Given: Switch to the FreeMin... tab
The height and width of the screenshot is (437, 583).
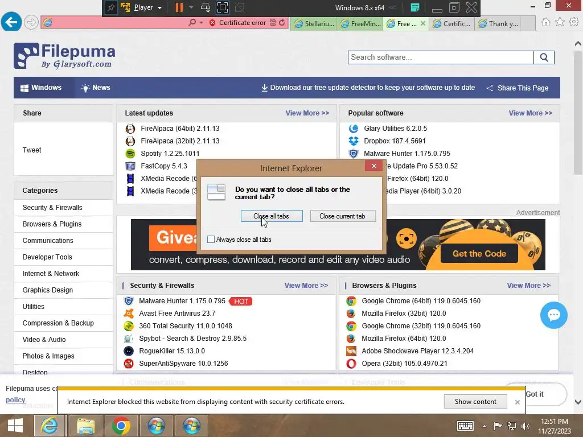Looking at the screenshot, I should (x=360, y=24).
